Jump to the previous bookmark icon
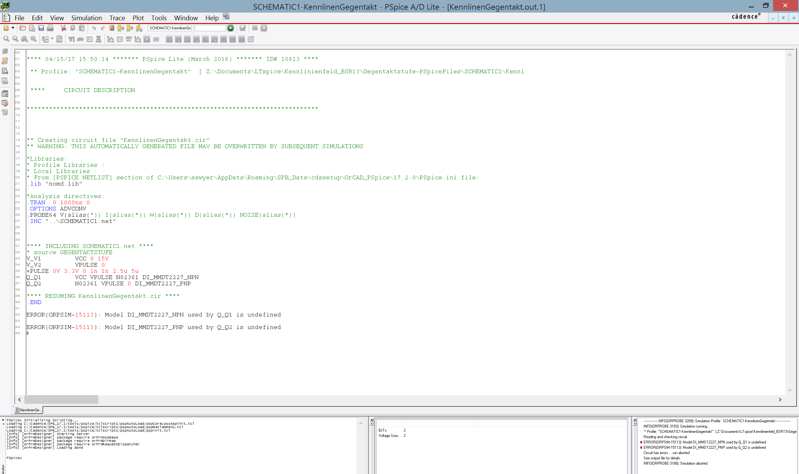 pyautogui.click(x=130, y=28)
